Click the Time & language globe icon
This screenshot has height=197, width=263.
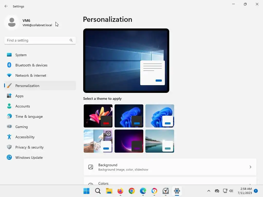[9, 116]
